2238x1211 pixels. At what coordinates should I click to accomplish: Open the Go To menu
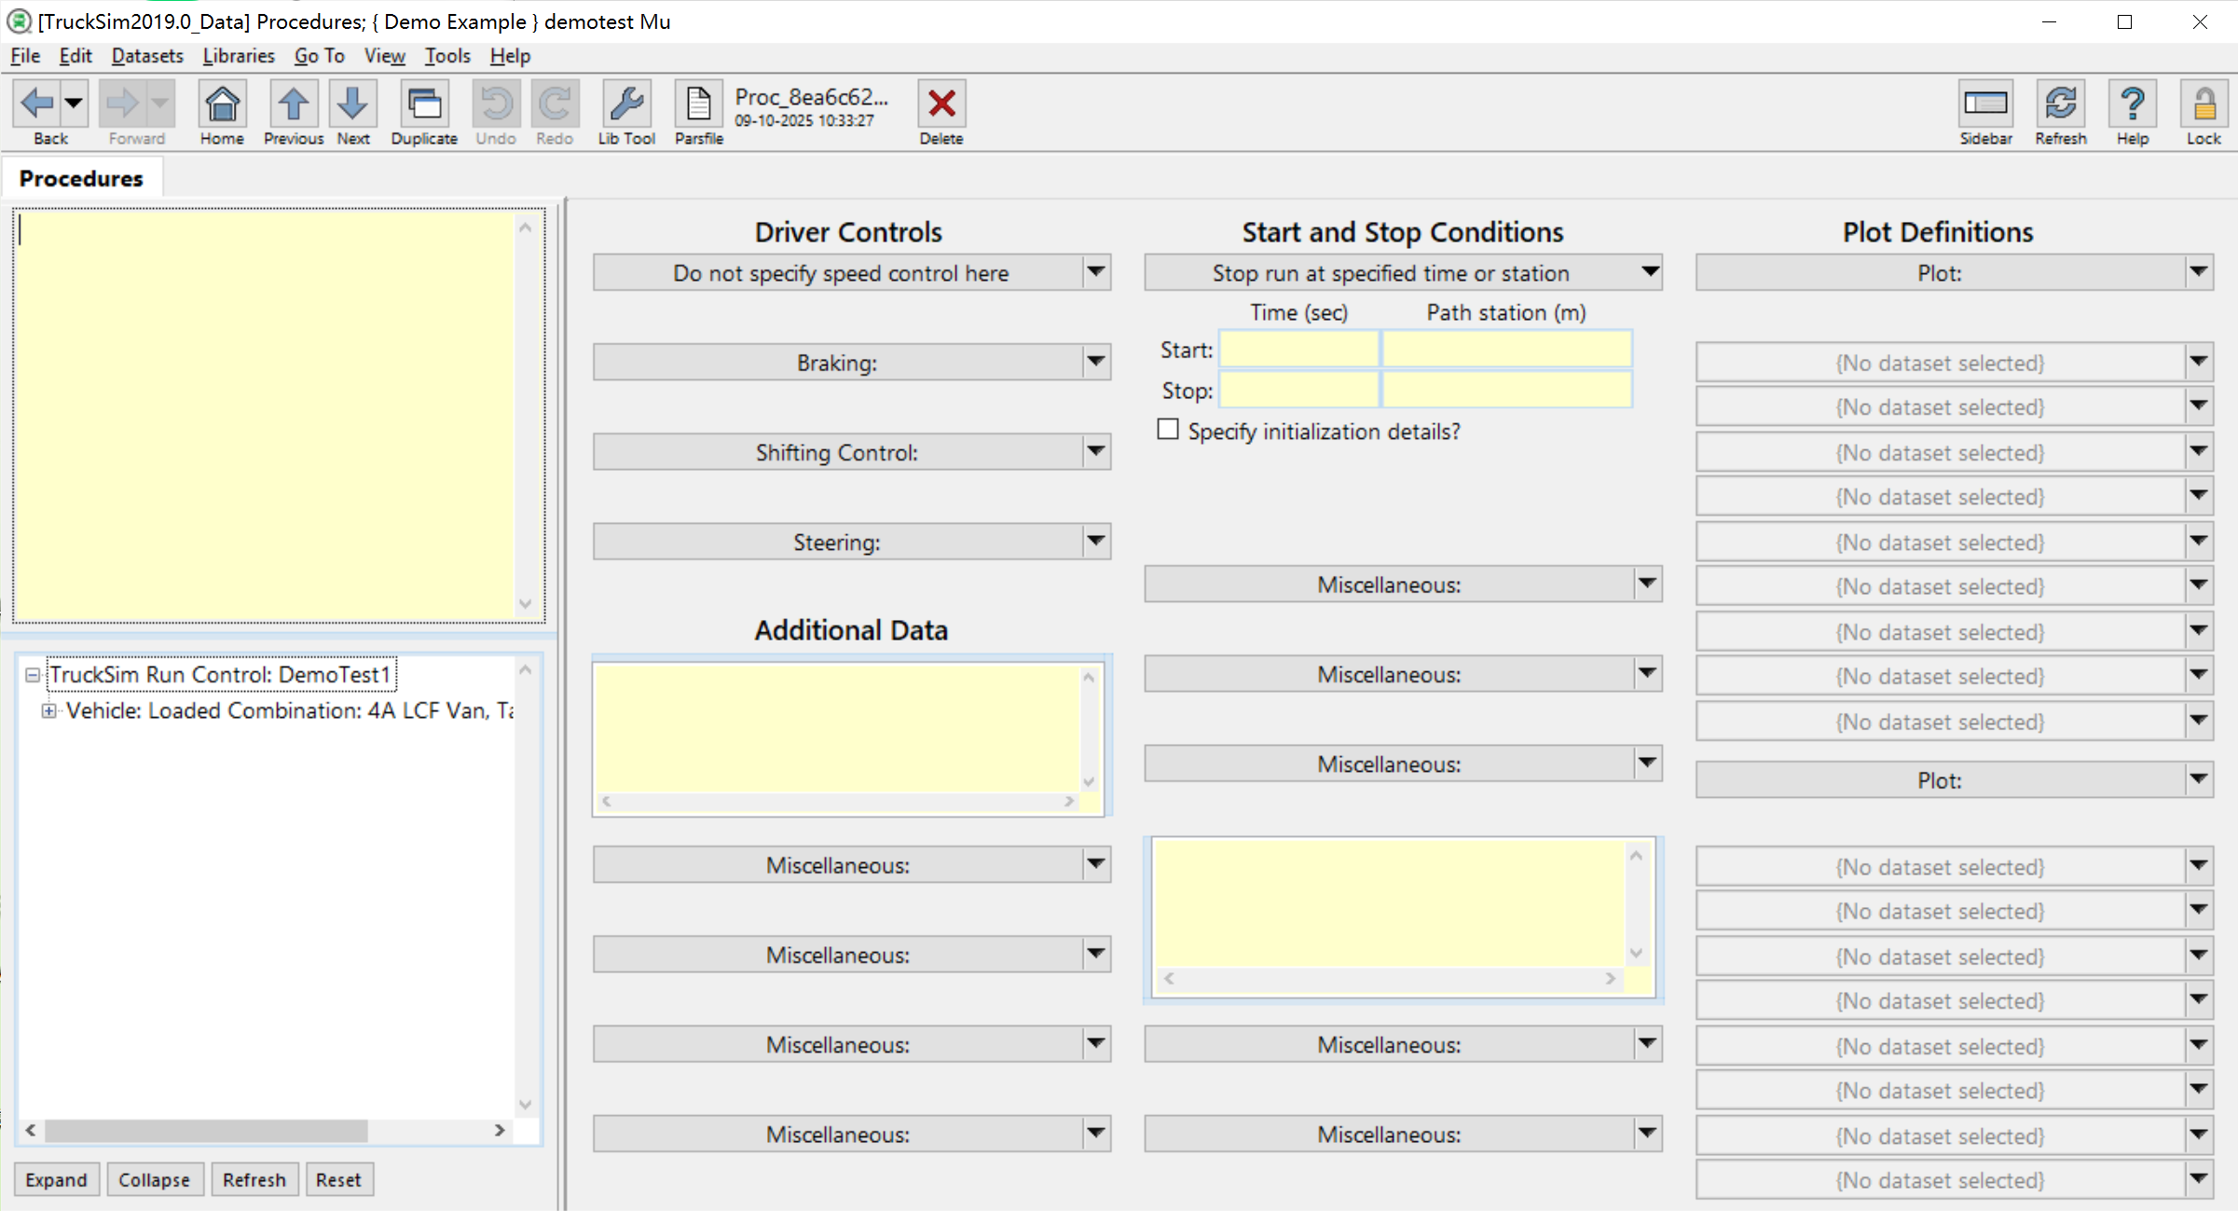click(320, 56)
